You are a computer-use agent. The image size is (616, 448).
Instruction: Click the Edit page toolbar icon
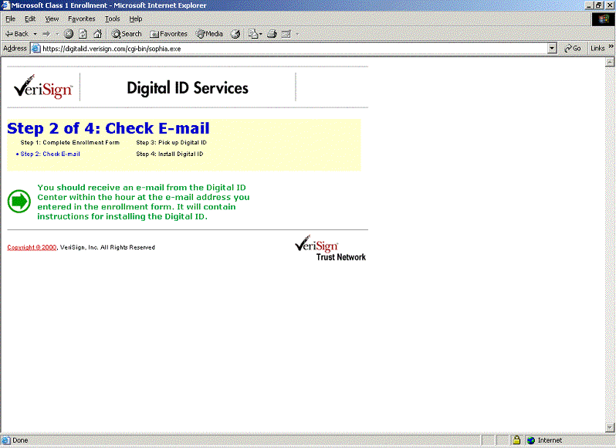[286, 34]
